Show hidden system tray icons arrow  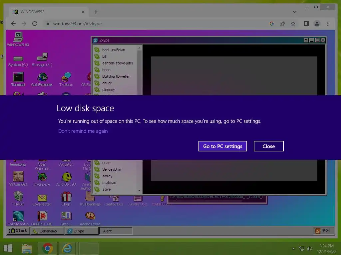click(294, 248)
